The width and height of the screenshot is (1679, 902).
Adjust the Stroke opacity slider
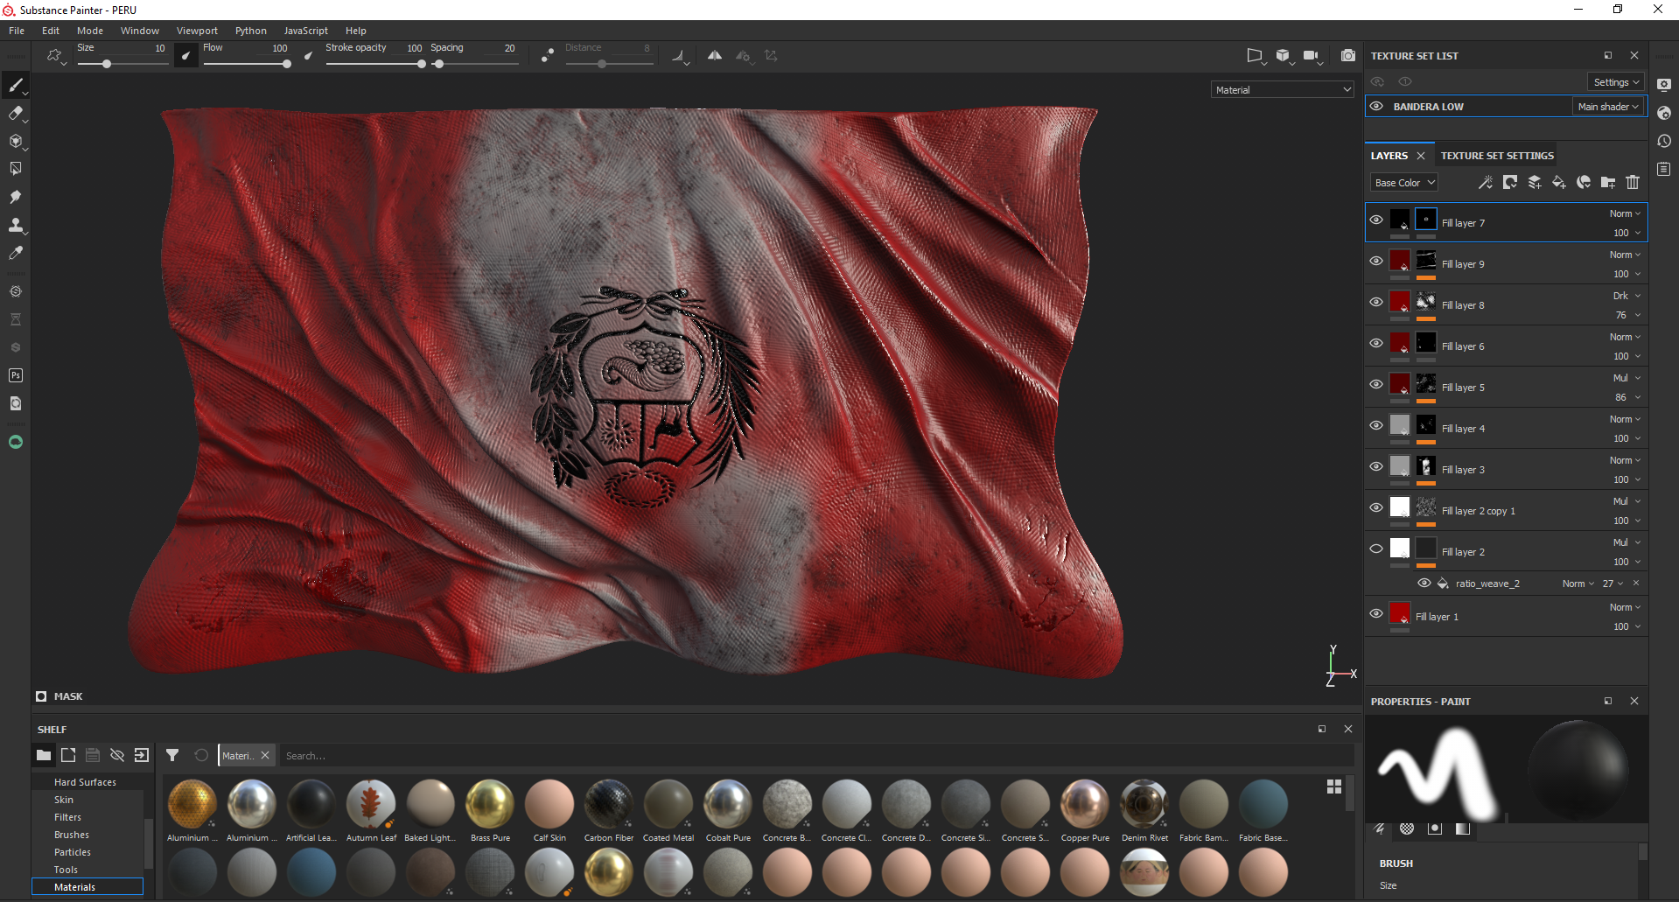point(374,64)
